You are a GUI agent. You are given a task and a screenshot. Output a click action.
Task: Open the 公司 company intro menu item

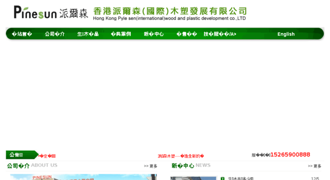[x=55, y=34]
